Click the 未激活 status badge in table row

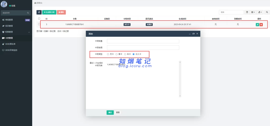coord(149,24)
